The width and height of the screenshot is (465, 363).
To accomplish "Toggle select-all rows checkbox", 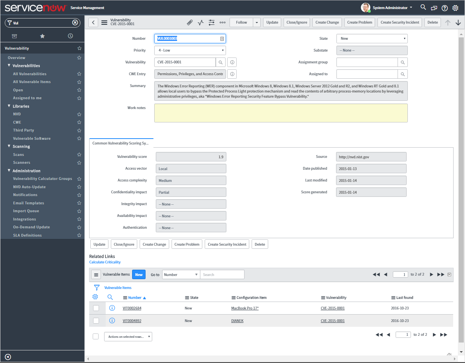I will pyautogui.click(x=95, y=336).
